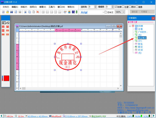
Task: Click the Open folder toolbar icon
Action: [7, 12]
